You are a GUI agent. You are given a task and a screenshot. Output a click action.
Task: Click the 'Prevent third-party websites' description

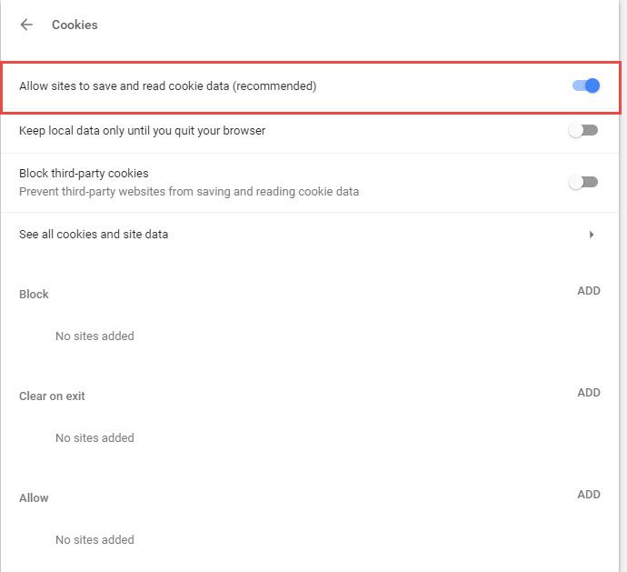(189, 192)
